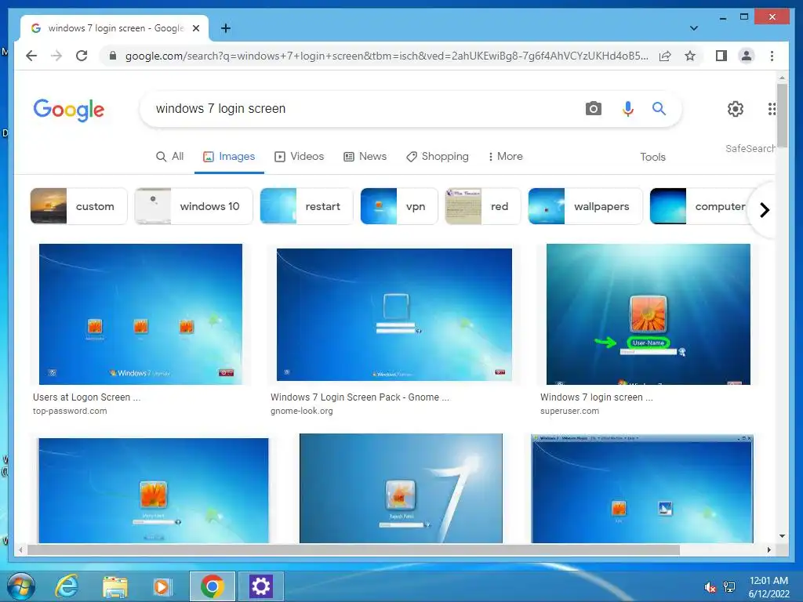This screenshot has width=803, height=602.
Task: Open the taskbar clock showing 12:01 AM
Action: [x=768, y=587]
